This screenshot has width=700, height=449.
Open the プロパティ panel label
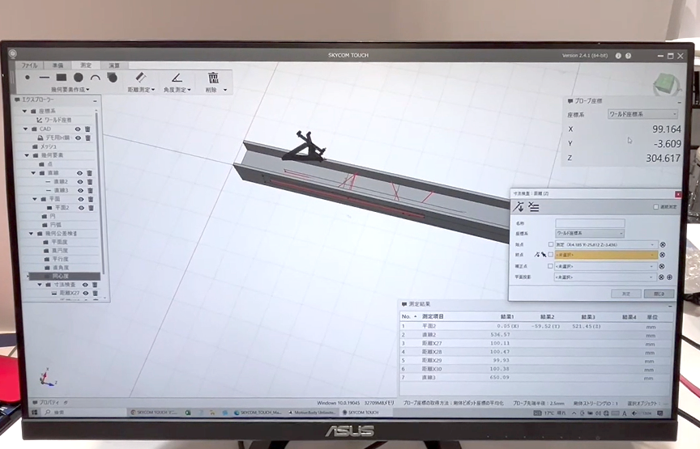[x=50, y=403]
